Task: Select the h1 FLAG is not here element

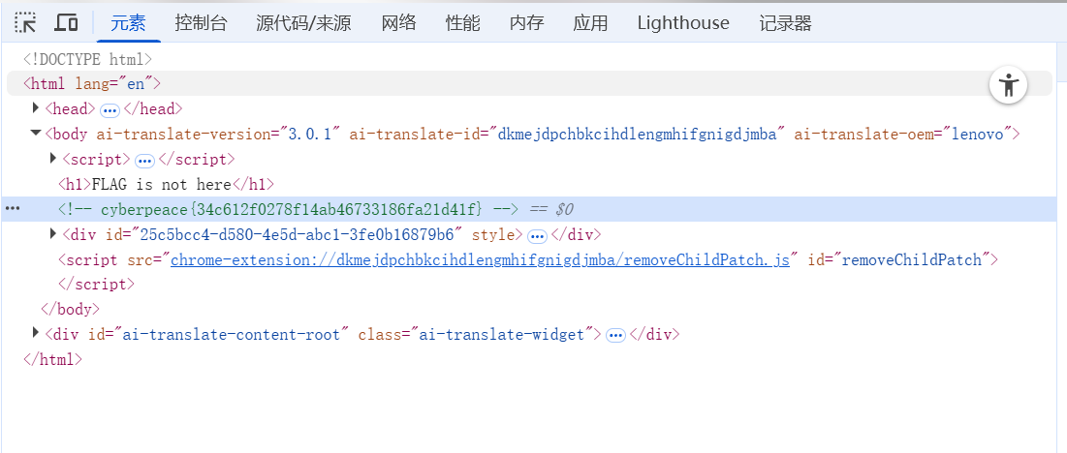Action: (167, 184)
